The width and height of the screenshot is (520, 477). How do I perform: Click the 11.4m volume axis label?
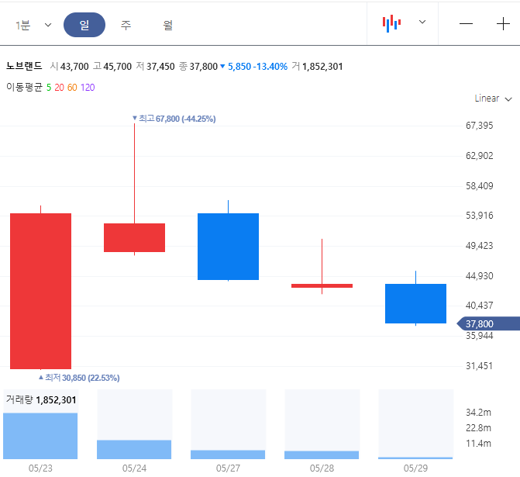tap(478, 444)
